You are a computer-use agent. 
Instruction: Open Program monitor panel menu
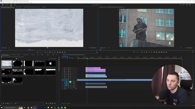point(125,7)
